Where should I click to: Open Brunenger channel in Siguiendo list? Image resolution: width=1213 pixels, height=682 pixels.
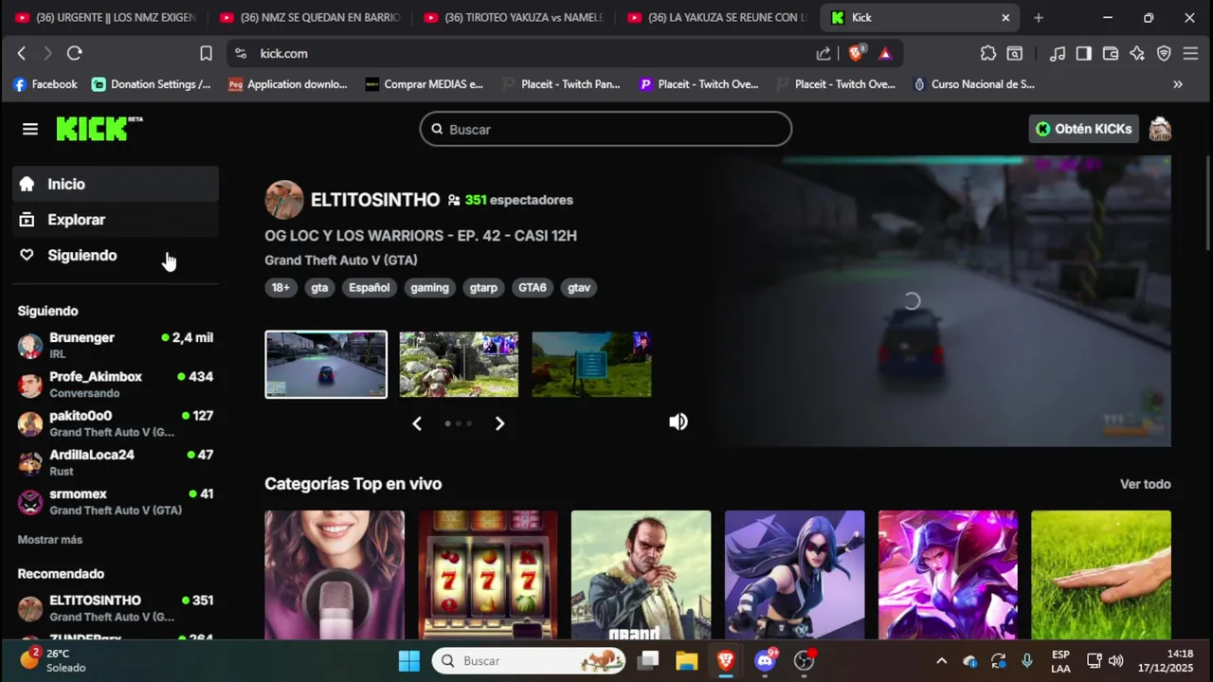point(116,345)
